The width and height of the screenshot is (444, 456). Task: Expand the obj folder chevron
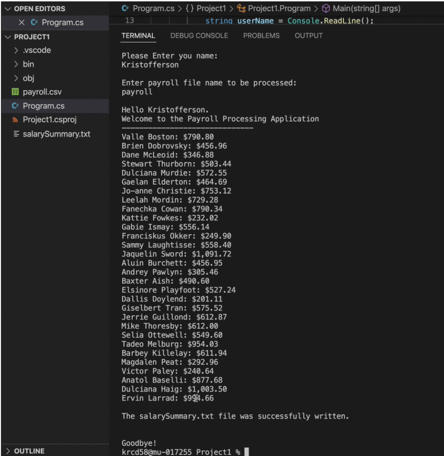16,78
